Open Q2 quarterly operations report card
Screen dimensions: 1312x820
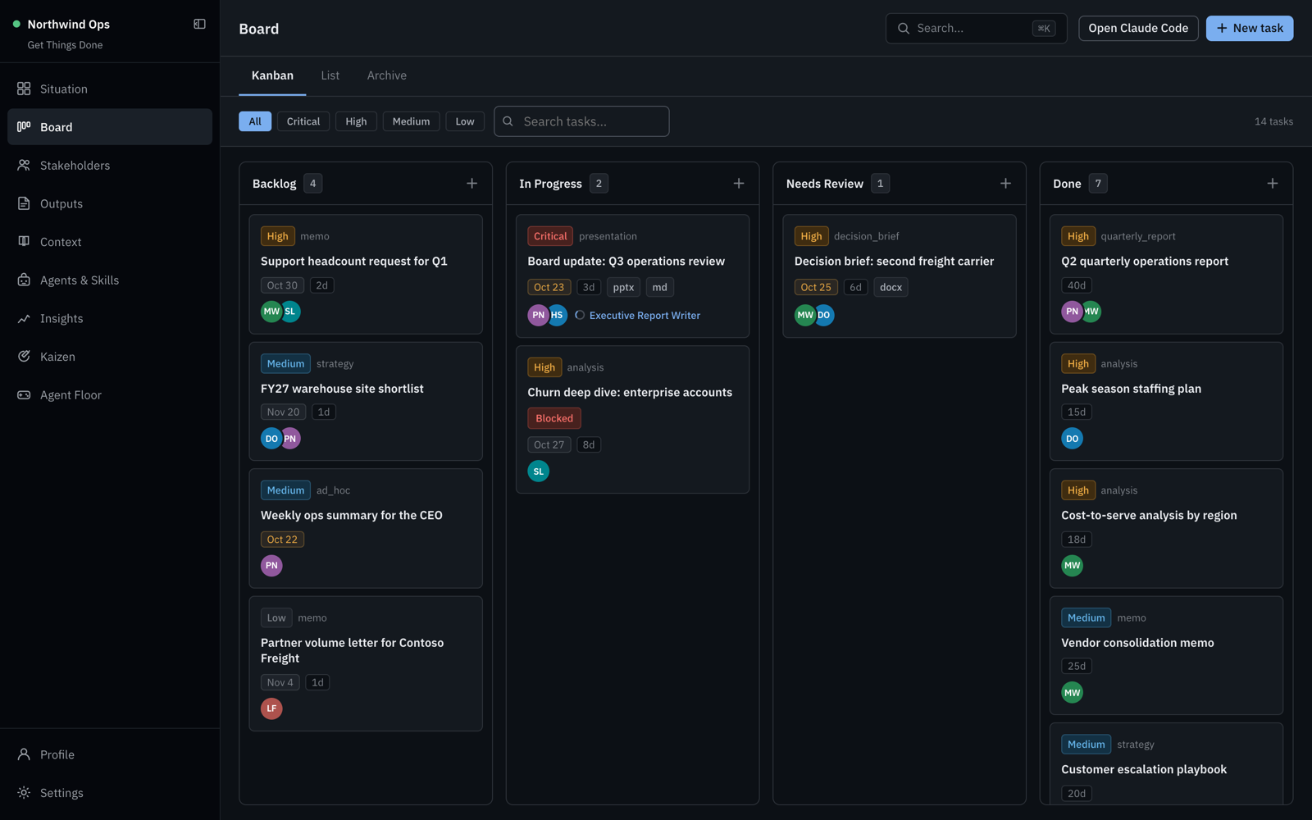1166,274
